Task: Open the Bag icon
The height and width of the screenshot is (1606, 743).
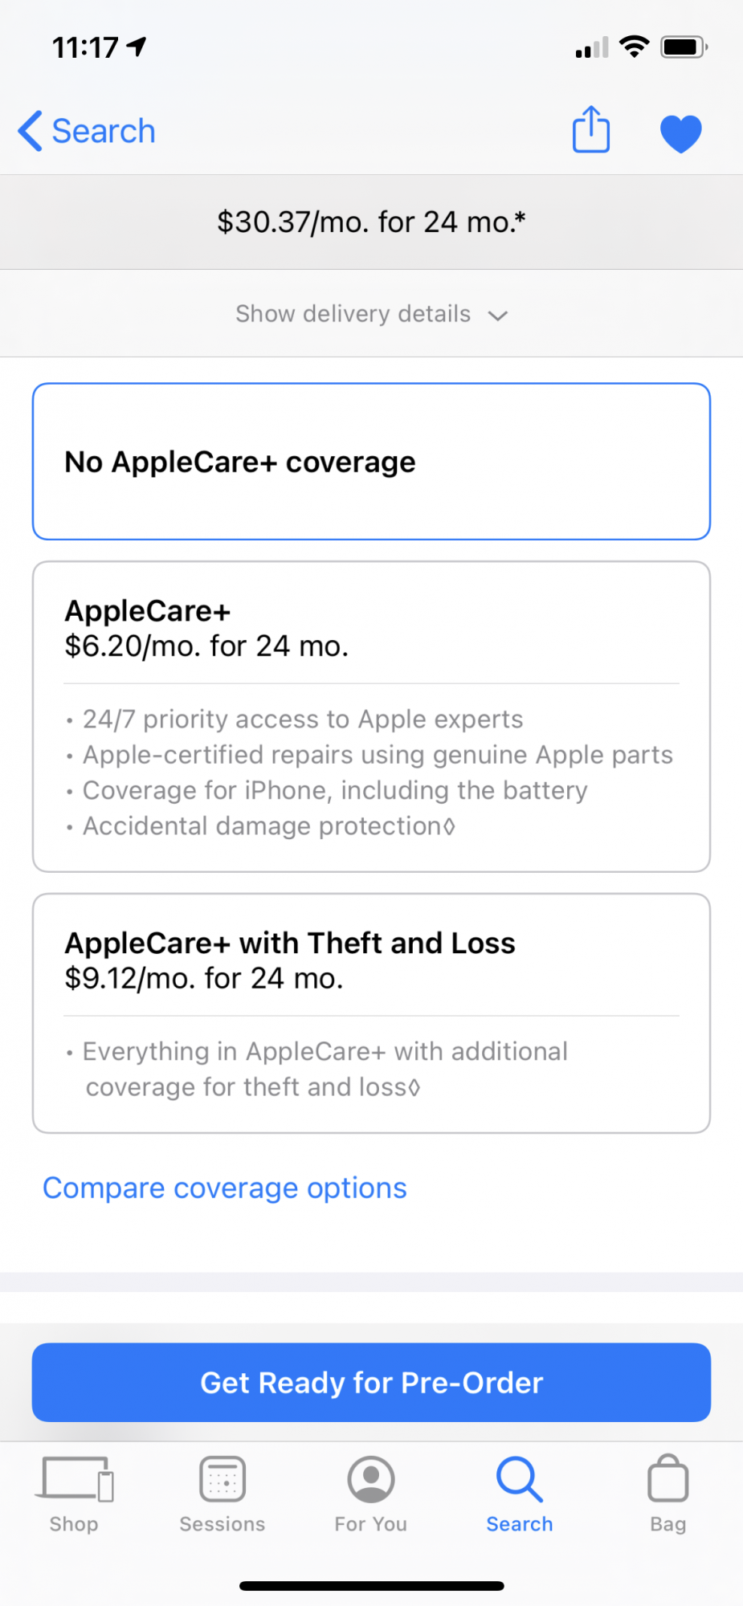Action: click(x=668, y=1478)
